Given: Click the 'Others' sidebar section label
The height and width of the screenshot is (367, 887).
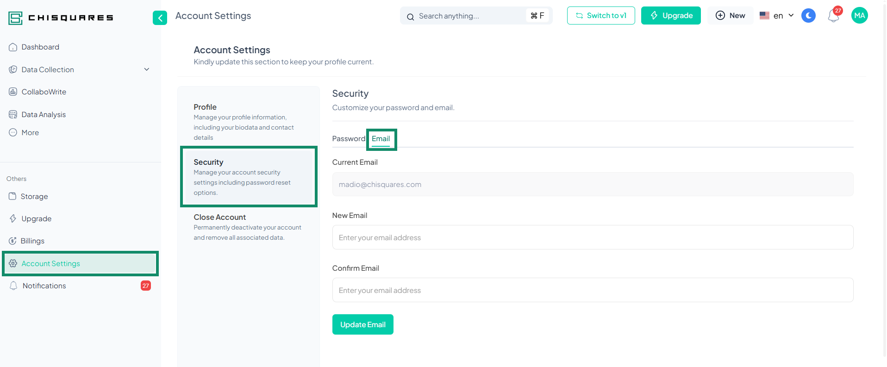Looking at the screenshot, I should click(17, 179).
